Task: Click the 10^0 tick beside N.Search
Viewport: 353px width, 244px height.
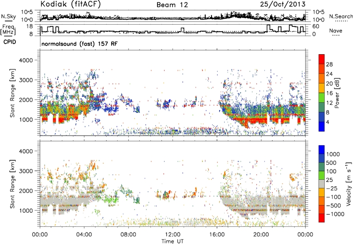Action: coord(319,20)
